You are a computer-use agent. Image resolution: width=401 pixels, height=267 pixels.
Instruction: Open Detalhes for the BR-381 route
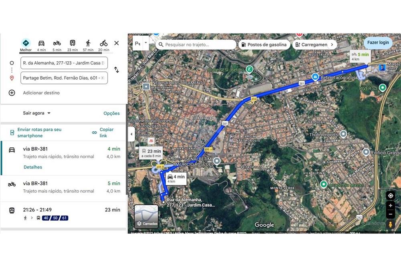[x=32, y=167]
